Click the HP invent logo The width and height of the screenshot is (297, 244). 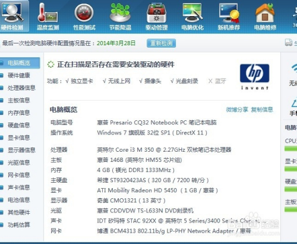pos(255,77)
